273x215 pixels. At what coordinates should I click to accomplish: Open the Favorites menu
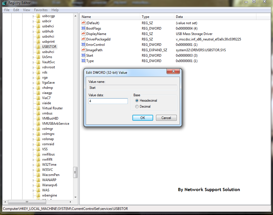pos(41,10)
